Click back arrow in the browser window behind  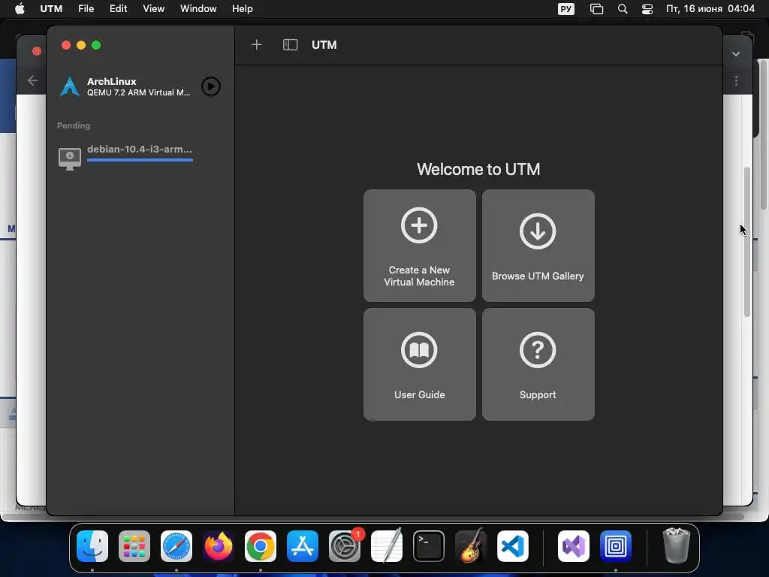coord(33,80)
